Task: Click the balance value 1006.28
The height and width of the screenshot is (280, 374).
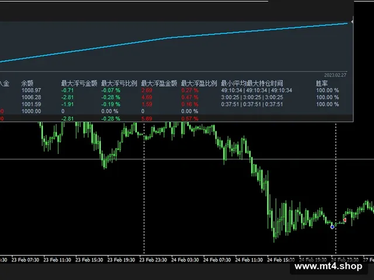Action: point(31,97)
